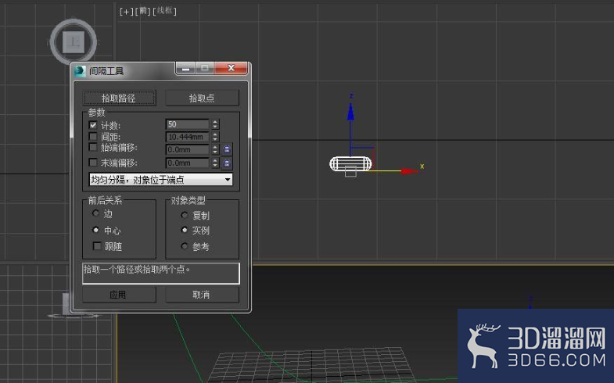The height and width of the screenshot is (383, 614).
Task: Enable the 始端偏移 (Start Offset) checkbox
Action: click(93, 148)
